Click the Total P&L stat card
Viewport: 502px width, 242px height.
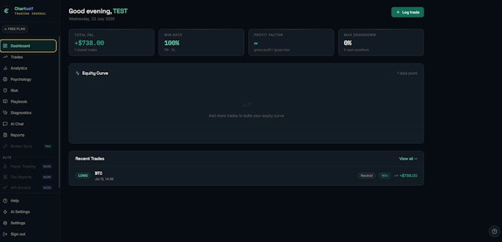(111, 43)
